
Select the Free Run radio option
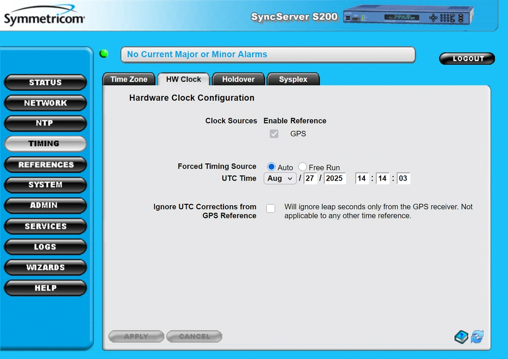tap(302, 166)
